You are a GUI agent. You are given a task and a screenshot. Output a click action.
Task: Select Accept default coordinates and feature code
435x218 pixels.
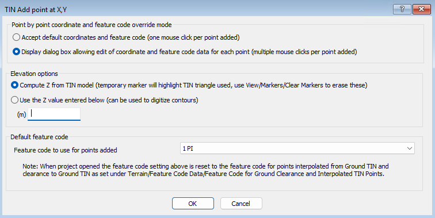click(16, 37)
